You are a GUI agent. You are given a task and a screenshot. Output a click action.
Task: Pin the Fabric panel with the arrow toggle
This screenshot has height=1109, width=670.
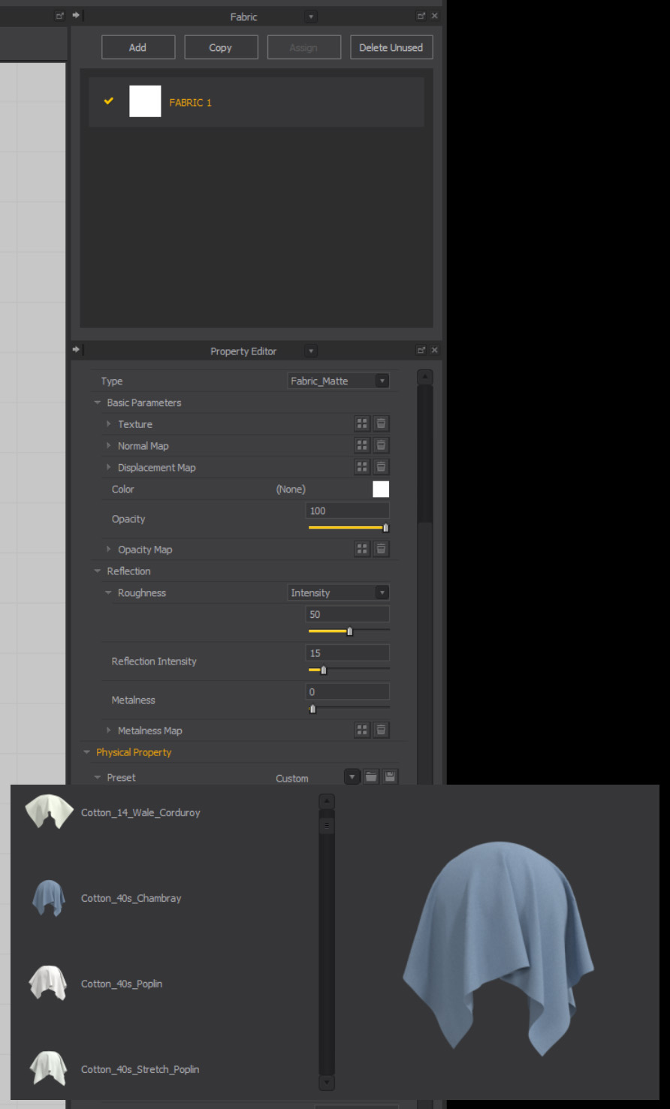coord(74,15)
